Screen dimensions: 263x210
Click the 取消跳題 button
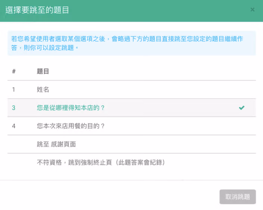tap(238, 197)
